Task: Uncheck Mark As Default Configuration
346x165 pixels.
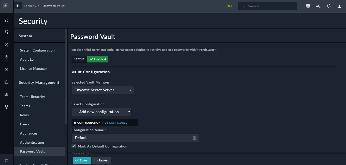Action: pyautogui.click(x=74, y=146)
